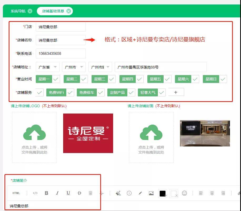The image size is (241, 211).
Task: Open the black text color swatch
Action: click(163, 193)
